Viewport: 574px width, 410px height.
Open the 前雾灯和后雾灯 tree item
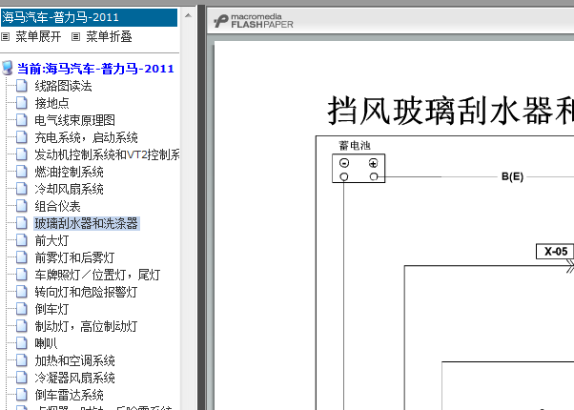(x=74, y=257)
